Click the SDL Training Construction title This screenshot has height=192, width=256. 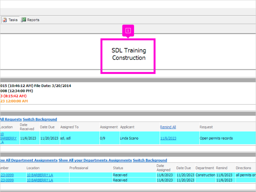click(x=129, y=54)
